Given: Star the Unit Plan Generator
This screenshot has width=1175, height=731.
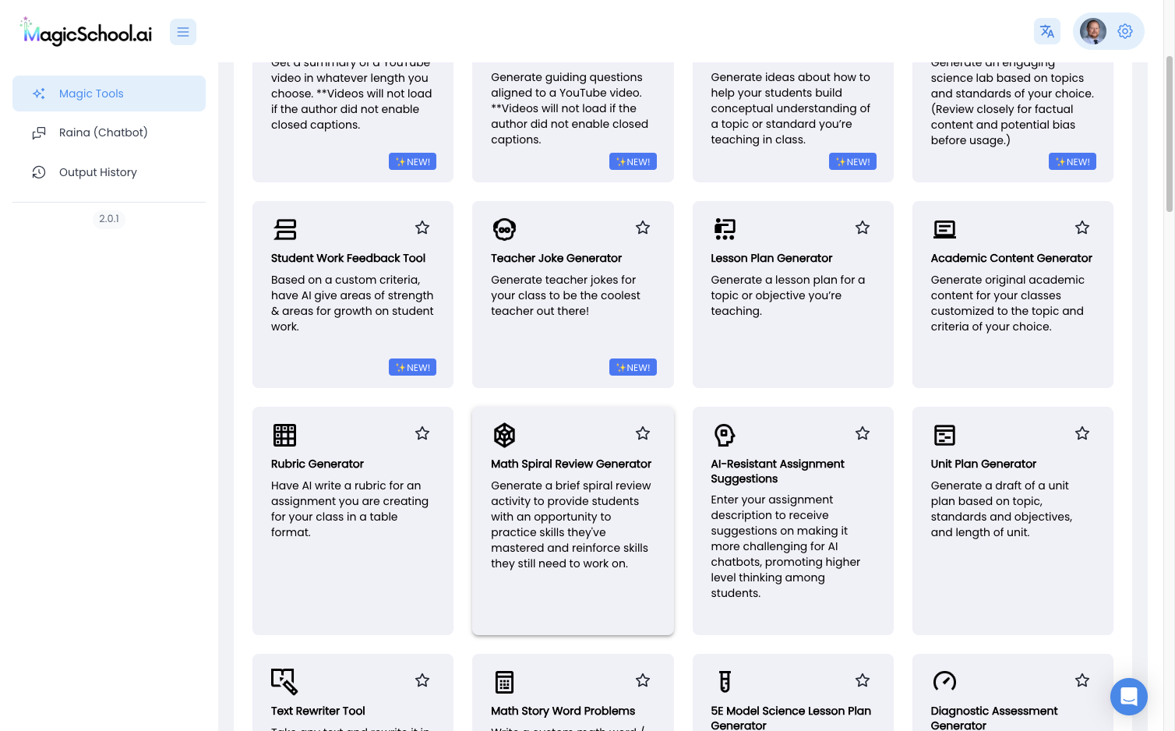Looking at the screenshot, I should click(1082, 433).
